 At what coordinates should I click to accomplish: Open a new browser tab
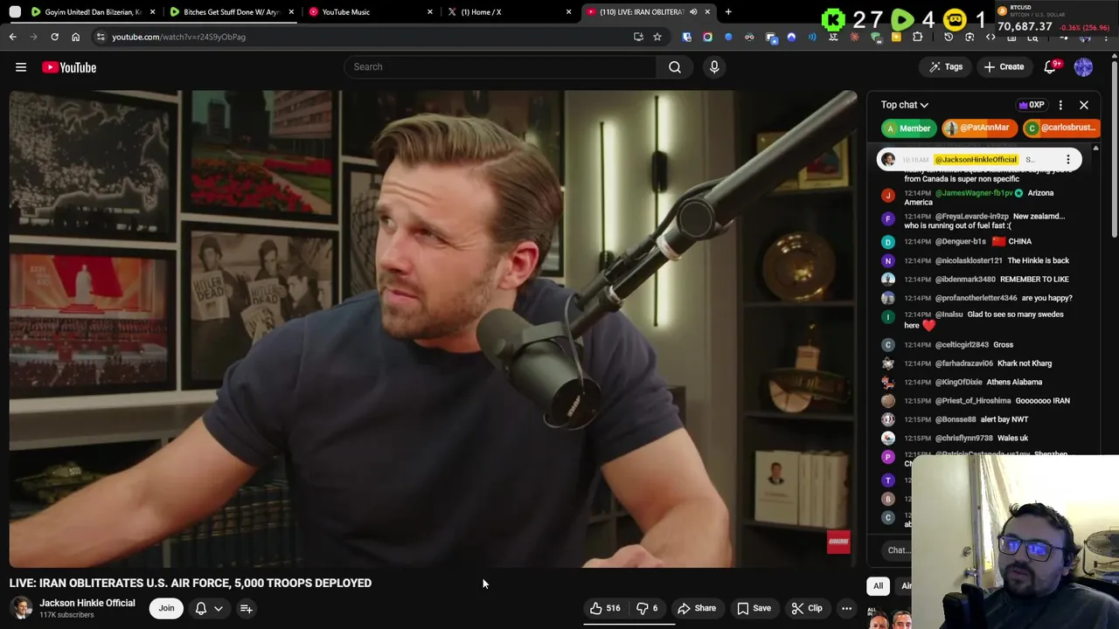click(x=728, y=12)
